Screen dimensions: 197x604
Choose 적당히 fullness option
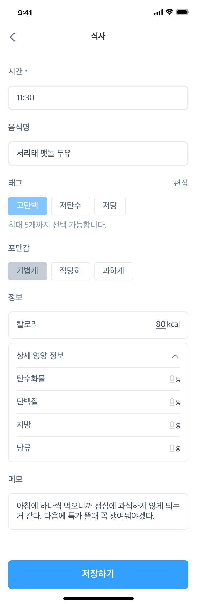point(70,271)
